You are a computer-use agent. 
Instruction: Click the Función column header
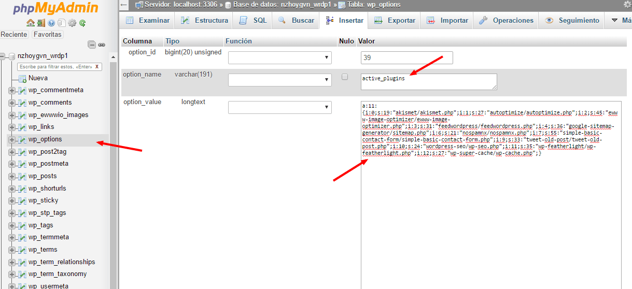(x=238, y=41)
